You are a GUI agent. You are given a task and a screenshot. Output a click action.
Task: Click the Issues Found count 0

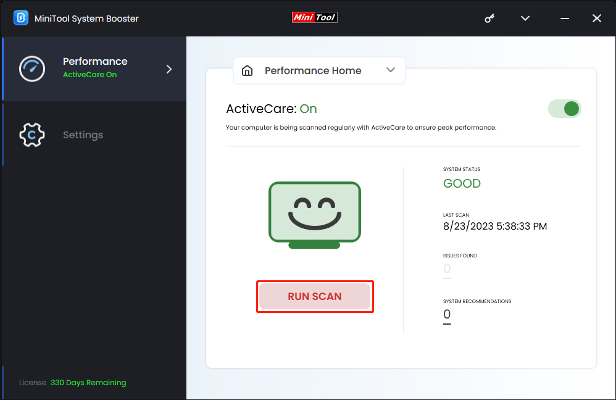pos(447,269)
